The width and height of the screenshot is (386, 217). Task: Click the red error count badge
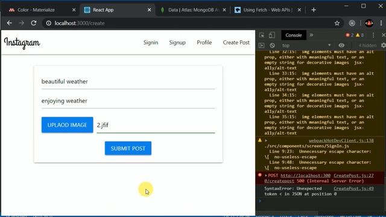(350, 35)
